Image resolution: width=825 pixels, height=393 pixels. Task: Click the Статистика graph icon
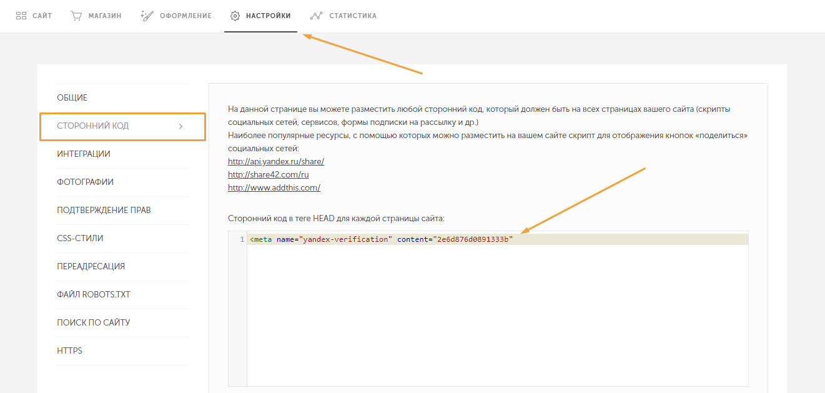pos(317,16)
